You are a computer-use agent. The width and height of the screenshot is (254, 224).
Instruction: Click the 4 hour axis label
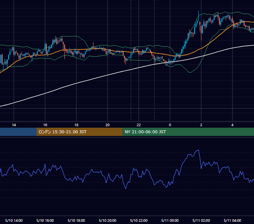[232, 125]
